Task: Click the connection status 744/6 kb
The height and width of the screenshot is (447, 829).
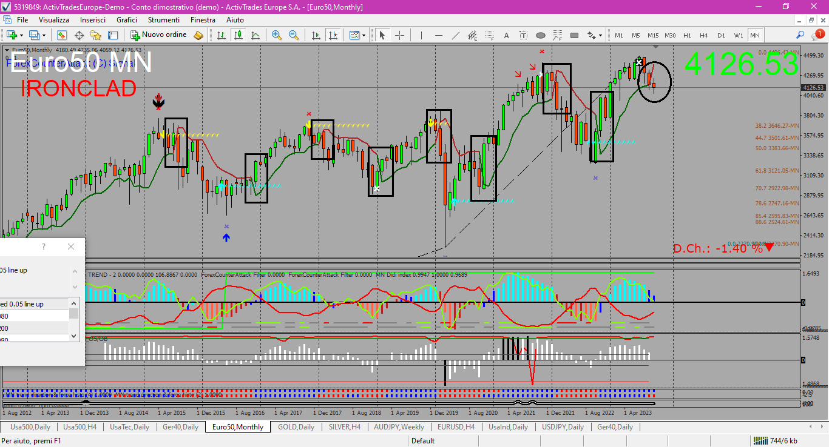Action: [776, 441]
